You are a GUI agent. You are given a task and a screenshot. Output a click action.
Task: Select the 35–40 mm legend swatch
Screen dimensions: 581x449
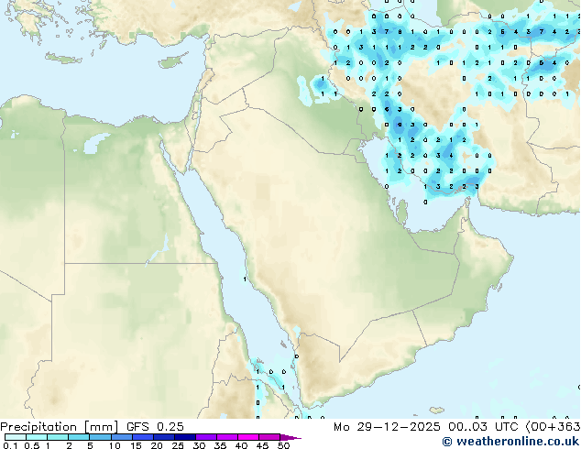(226, 437)
